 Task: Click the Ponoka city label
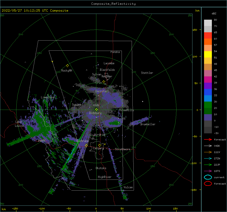pyautogui.click(x=115, y=52)
